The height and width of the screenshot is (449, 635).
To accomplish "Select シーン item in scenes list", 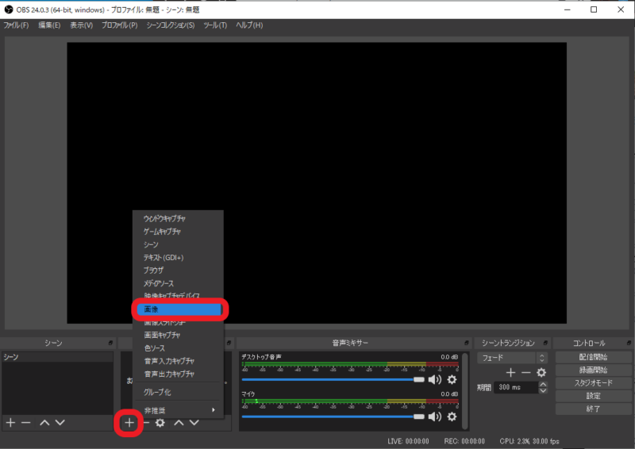I will pos(57,357).
